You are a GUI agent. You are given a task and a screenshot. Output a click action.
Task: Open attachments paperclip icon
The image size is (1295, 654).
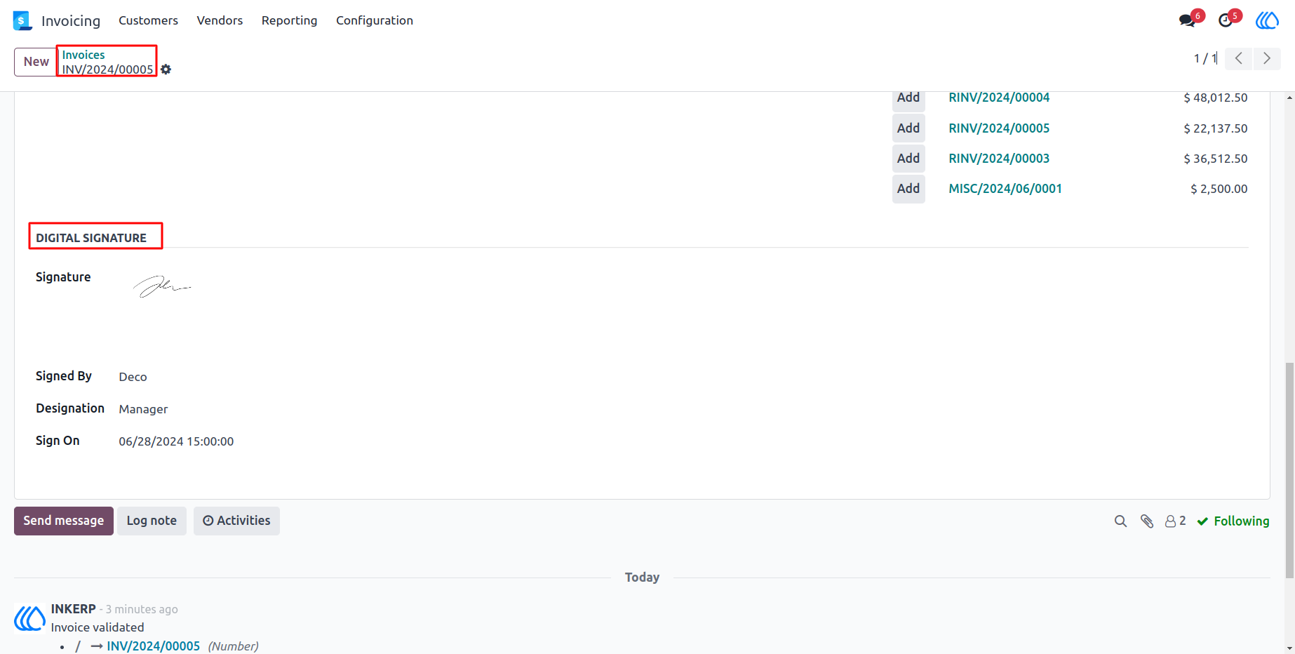click(1147, 521)
